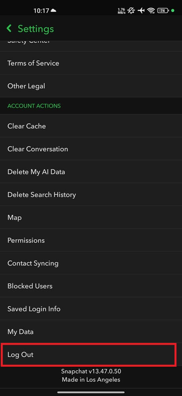Open Map settings
182x396 pixels.
click(91, 217)
